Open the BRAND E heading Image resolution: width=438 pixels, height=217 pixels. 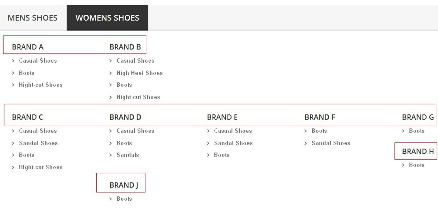[222, 117]
